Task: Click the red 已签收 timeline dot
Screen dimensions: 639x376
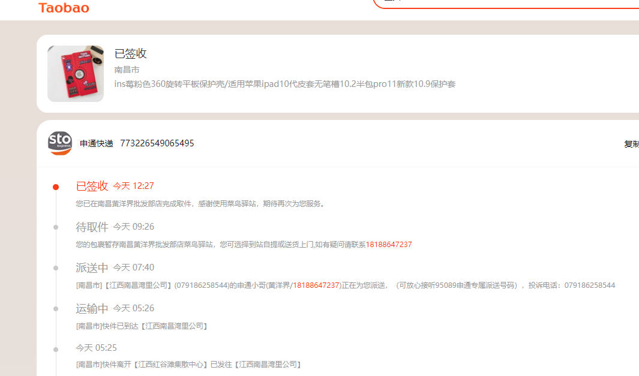Action: (x=56, y=187)
